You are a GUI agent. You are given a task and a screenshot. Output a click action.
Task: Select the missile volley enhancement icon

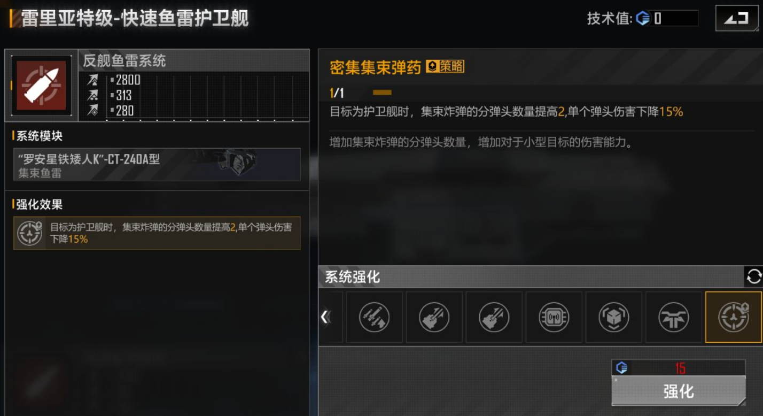coord(374,317)
